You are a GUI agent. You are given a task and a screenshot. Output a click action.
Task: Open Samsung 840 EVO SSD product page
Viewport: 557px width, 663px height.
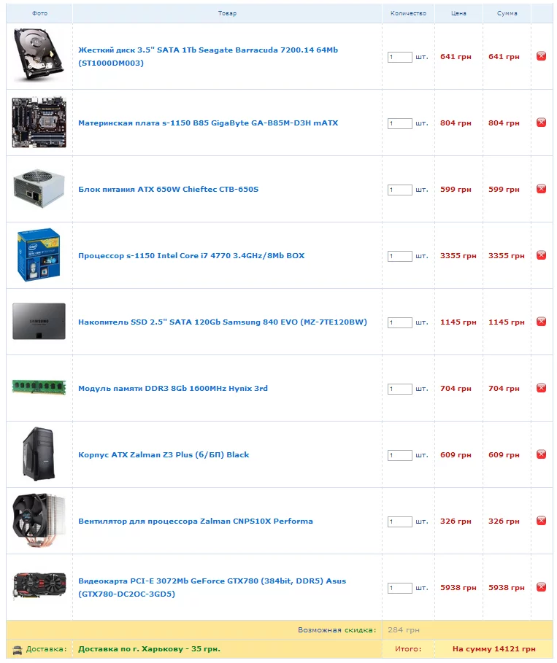[x=223, y=322]
